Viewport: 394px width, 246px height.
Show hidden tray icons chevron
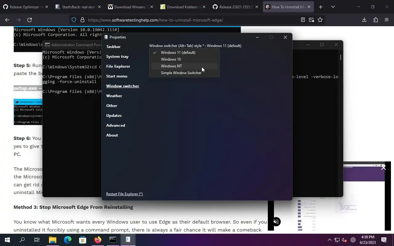[x=329, y=240]
